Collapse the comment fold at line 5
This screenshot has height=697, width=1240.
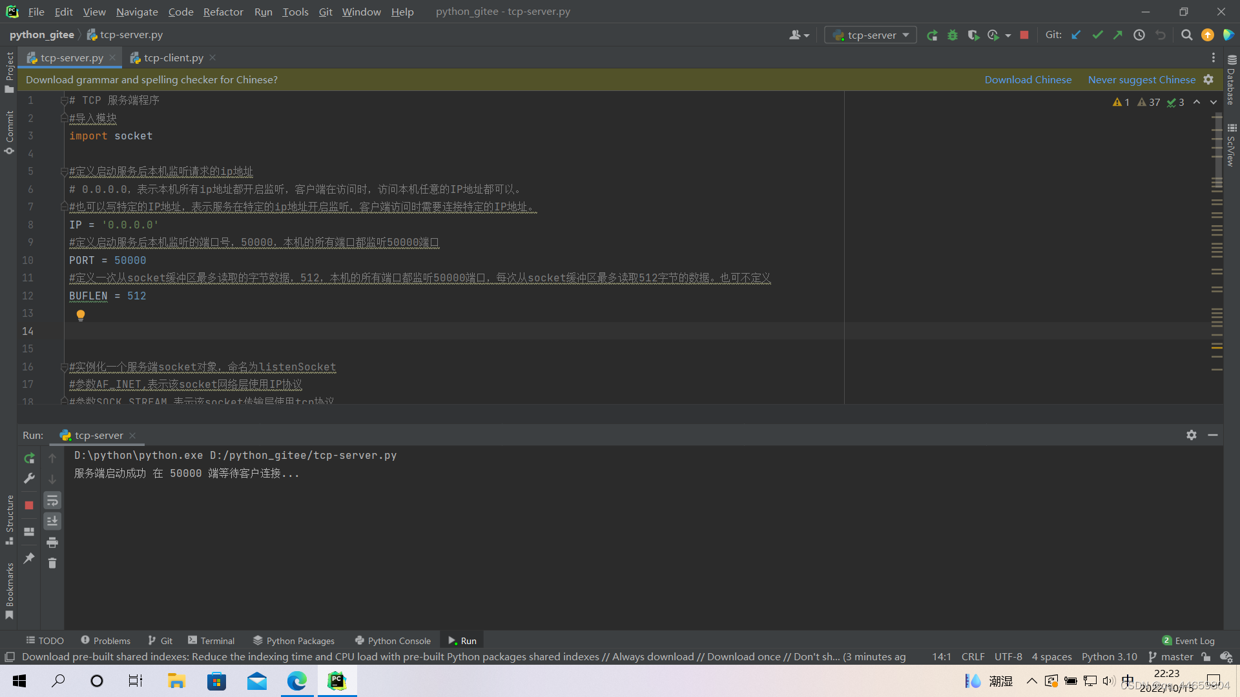(63, 172)
